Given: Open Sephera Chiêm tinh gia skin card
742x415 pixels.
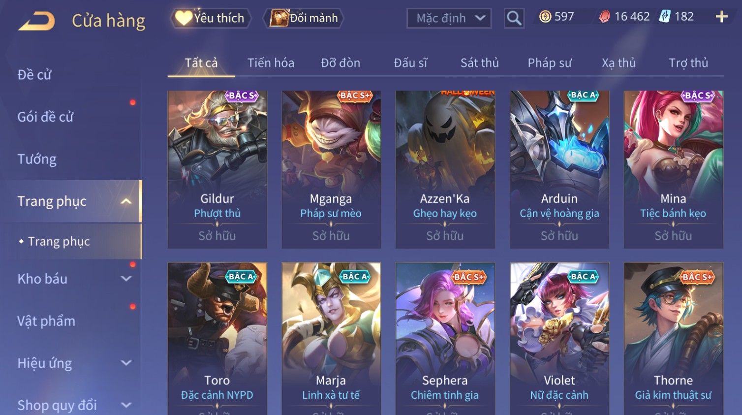Looking at the screenshot, I should (445, 339).
